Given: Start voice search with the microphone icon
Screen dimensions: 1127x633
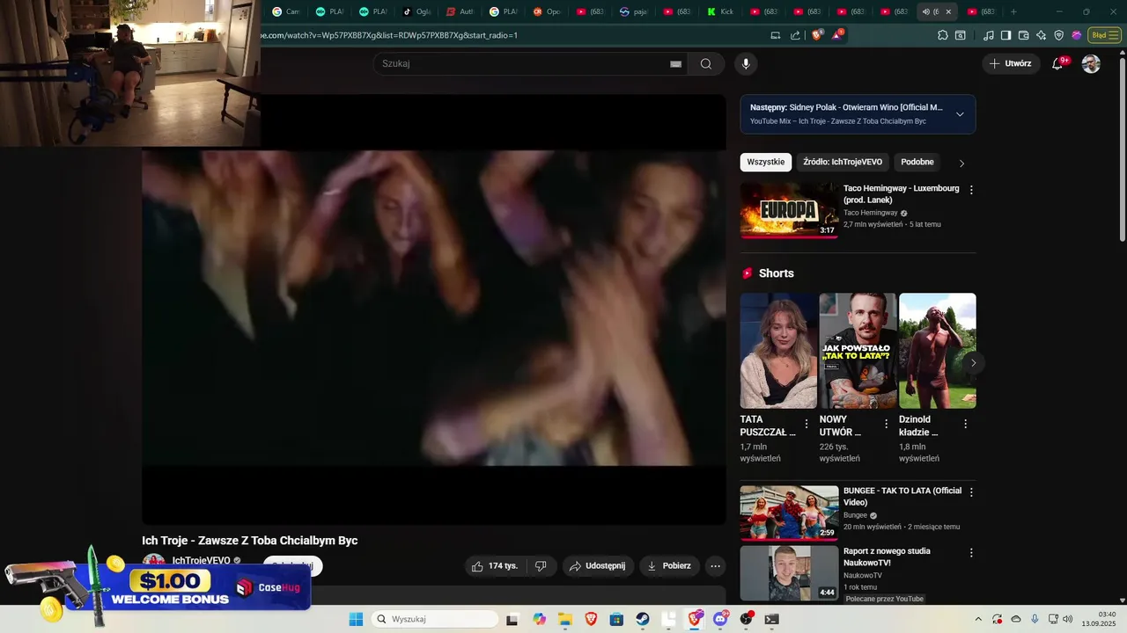Looking at the screenshot, I should click(746, 63).
